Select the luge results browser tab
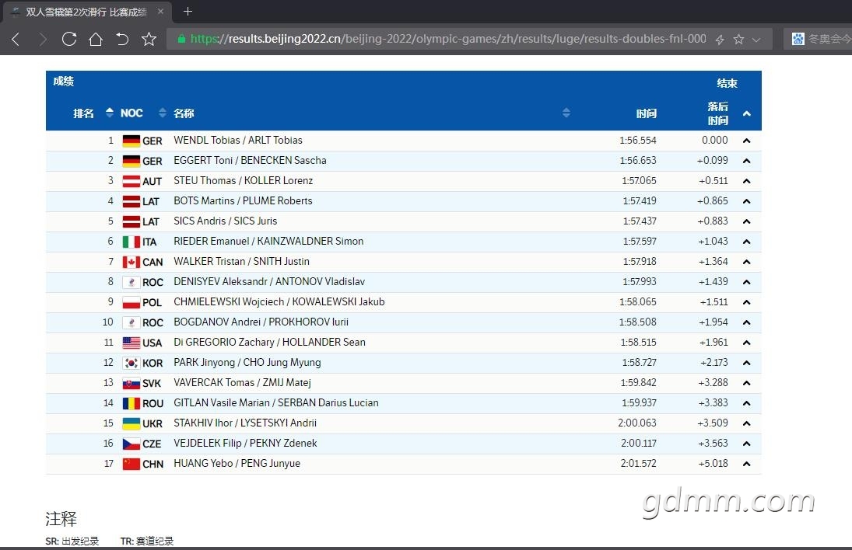Screen dimensions: 852x550 [x=86, y=12]
